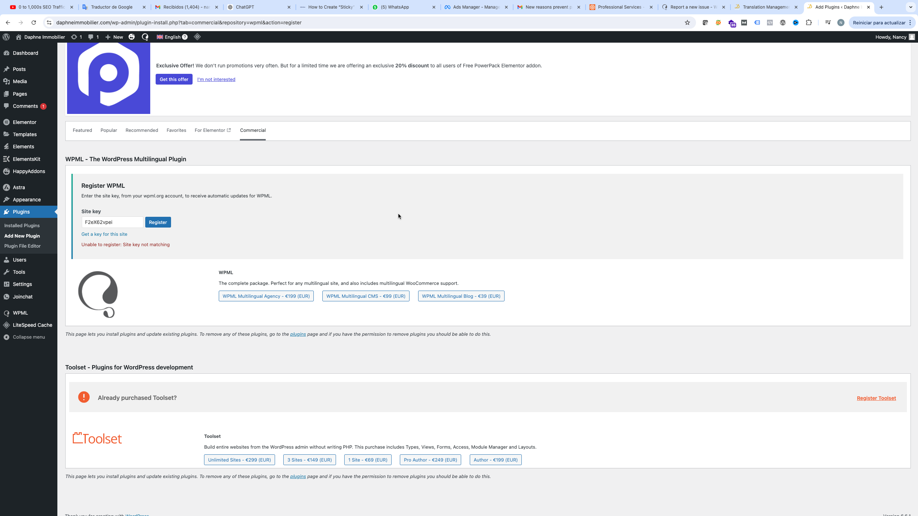Open Astra in the sidebar

[x=29, y=187]
